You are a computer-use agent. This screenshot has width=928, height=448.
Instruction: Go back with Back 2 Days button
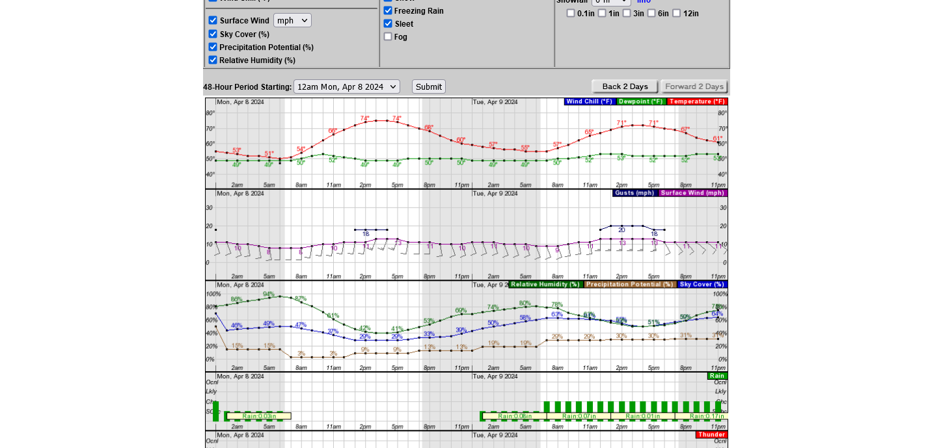(x=625, y=86)
